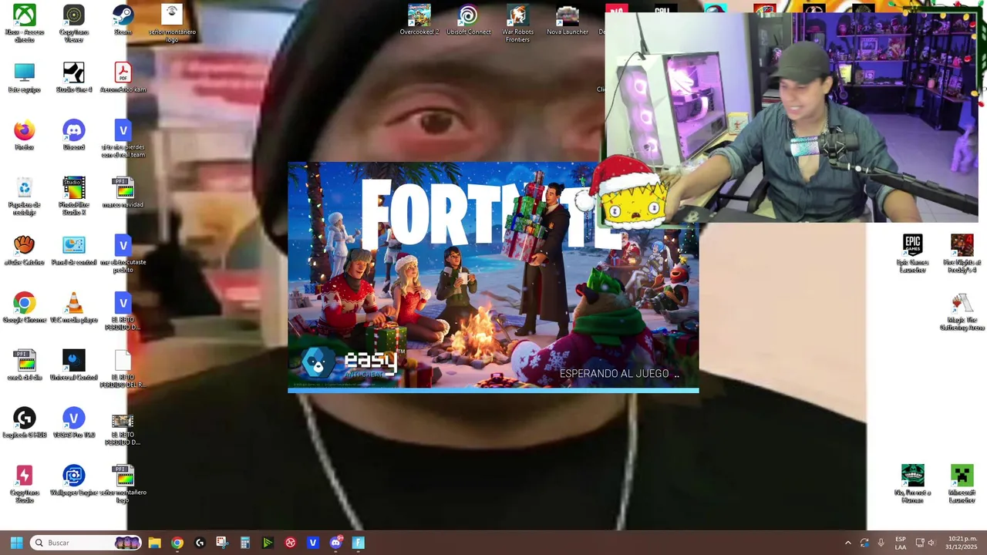
Task: Open Discord desktop shortcut
Action: click(74, 135)
